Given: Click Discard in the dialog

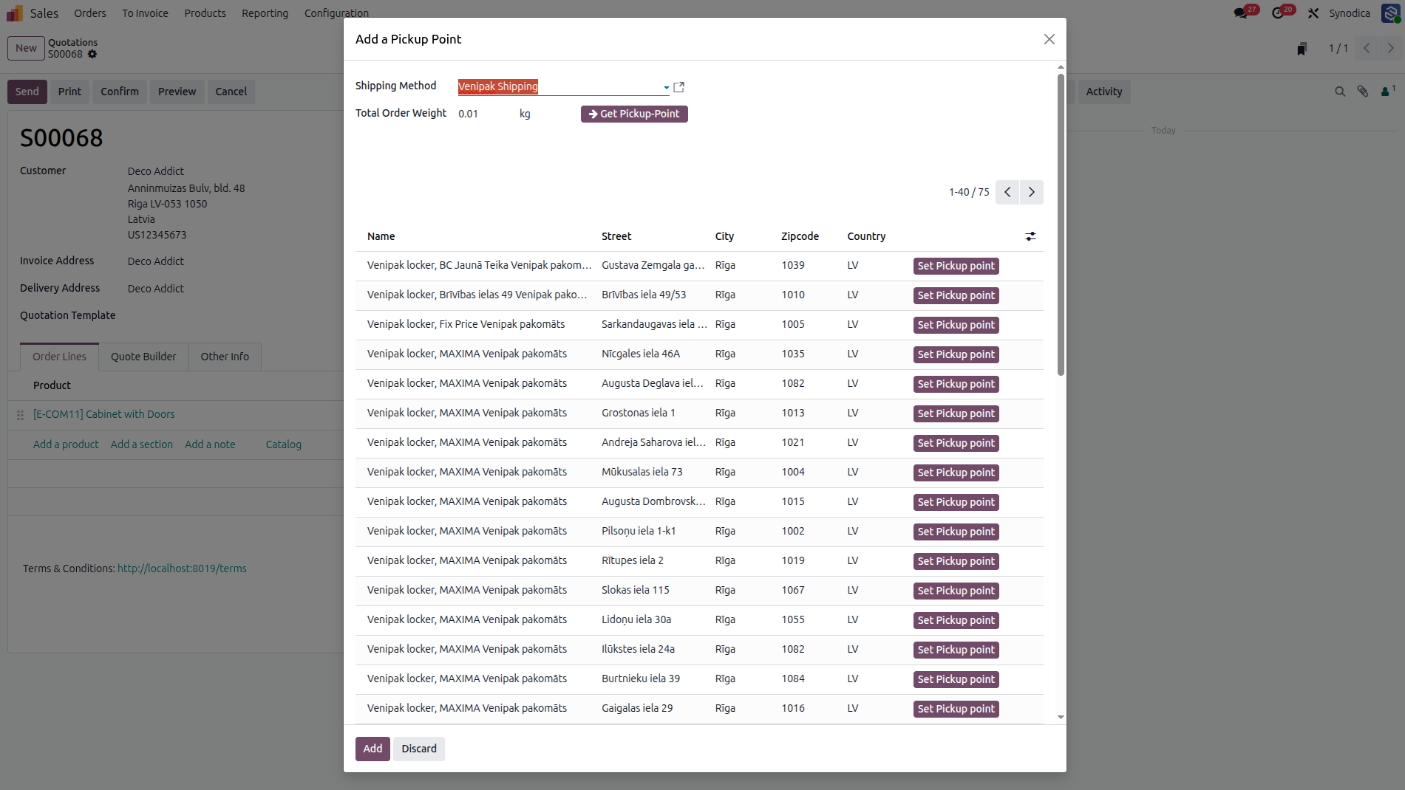Looking at the screenshot, I should 419,749.
